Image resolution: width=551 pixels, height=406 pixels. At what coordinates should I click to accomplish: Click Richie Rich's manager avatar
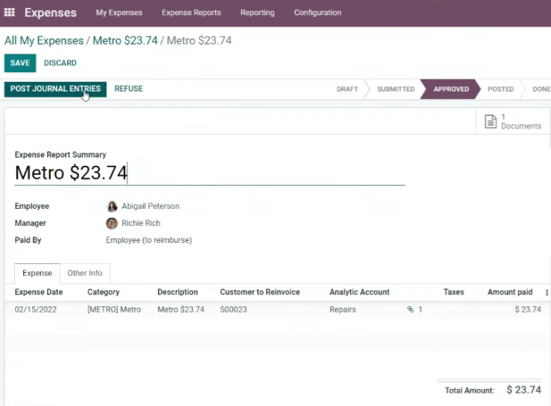(112, 223)
